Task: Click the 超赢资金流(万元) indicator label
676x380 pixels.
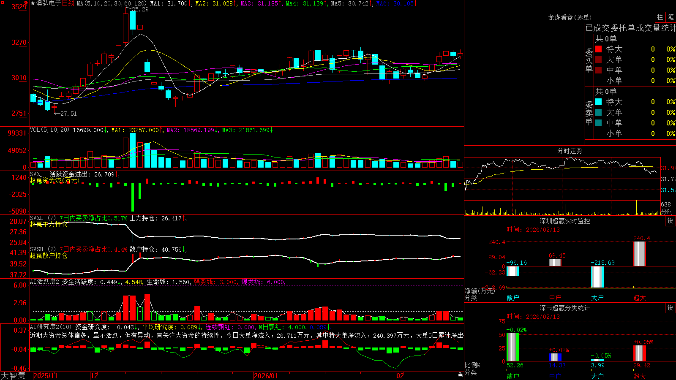Action: coord(55,180)
